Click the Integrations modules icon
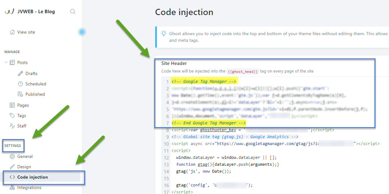Image resolution: width=389 pixels, height=194 pixels. tap(12, 187)
